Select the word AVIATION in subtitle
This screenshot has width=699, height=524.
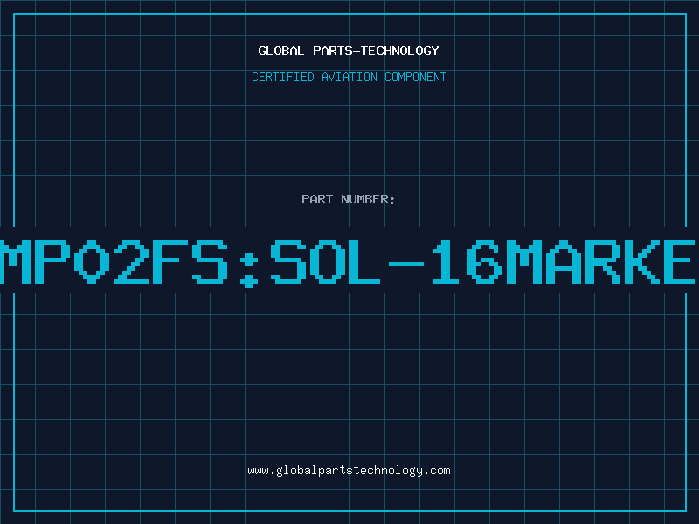coord(349,77)
